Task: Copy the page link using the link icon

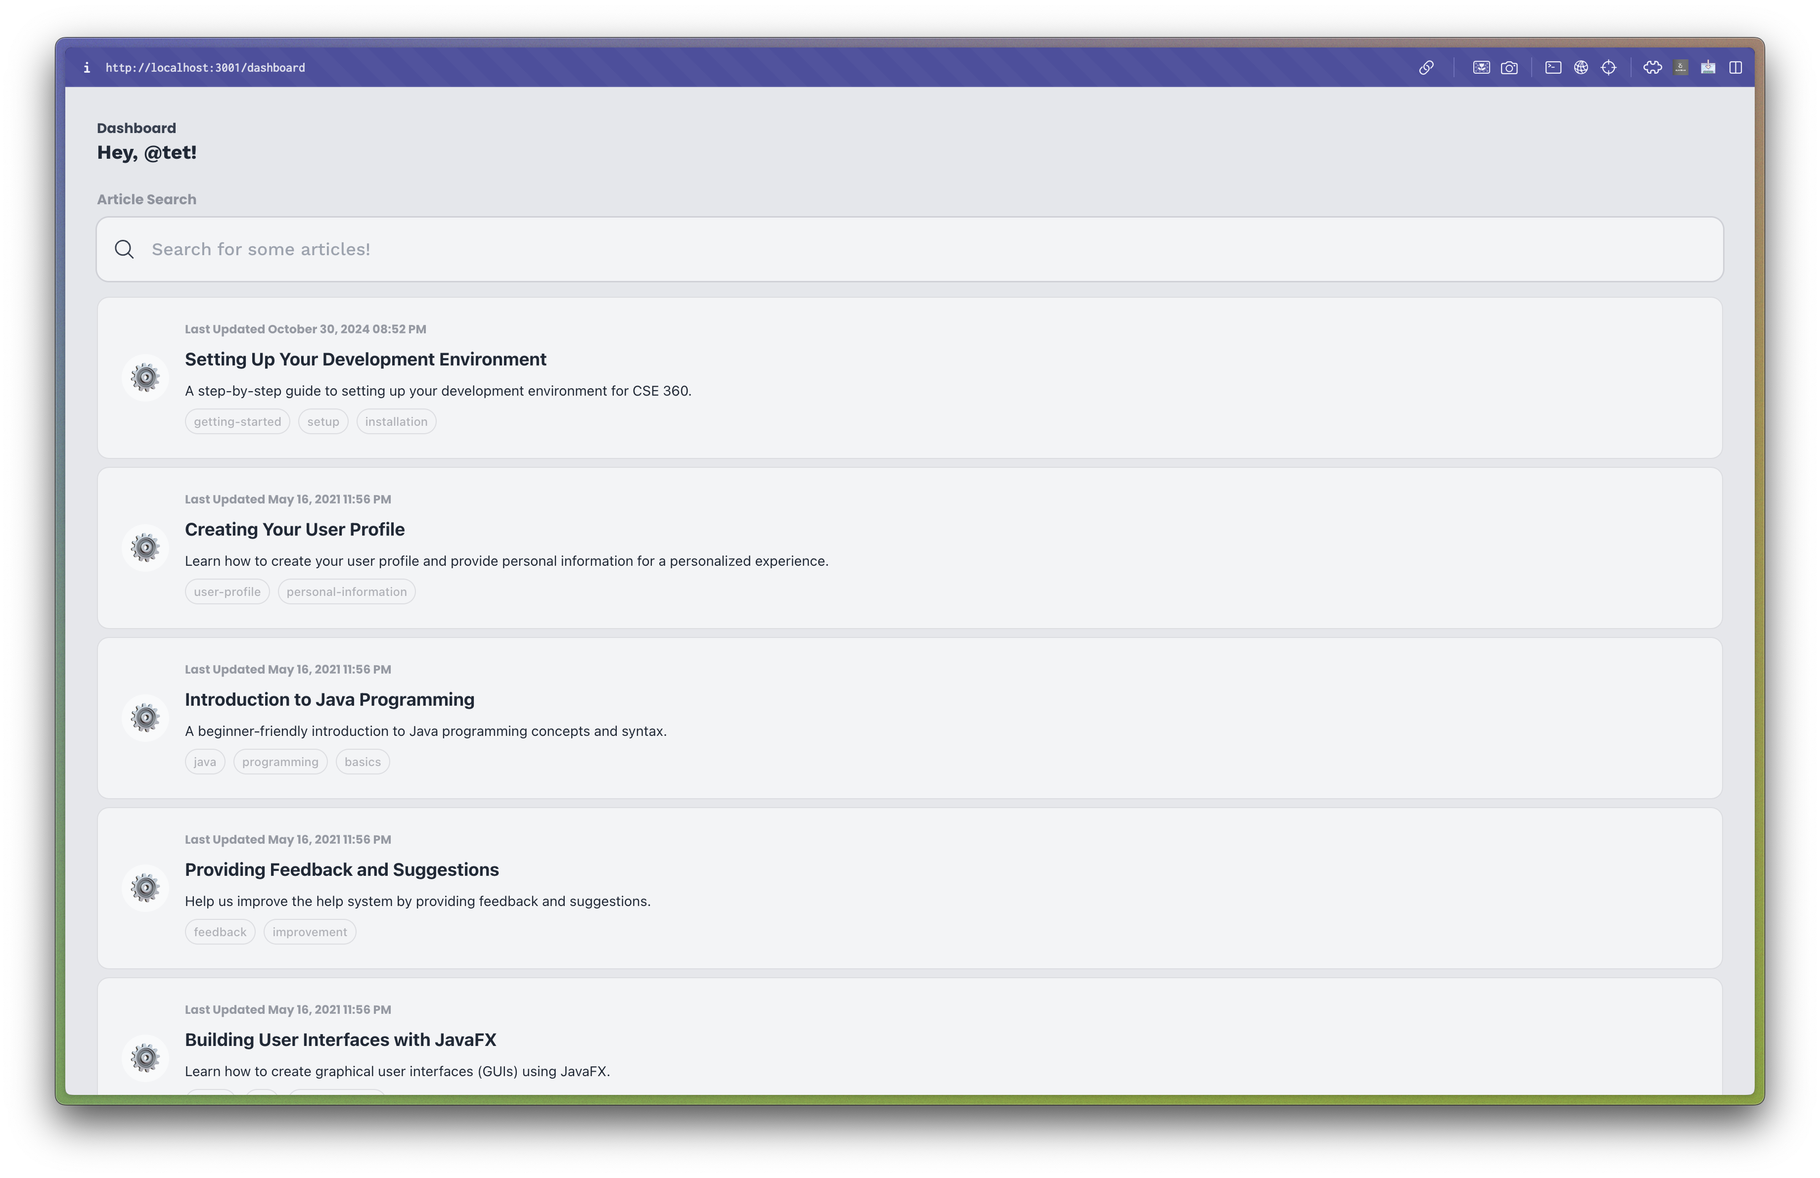Action: [x=1427, y=67]
